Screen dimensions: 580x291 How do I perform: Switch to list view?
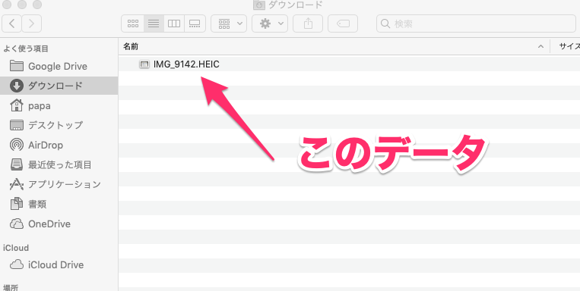(x=154, y=24)
